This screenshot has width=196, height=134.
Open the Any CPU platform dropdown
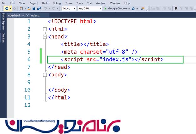point(89,9)
